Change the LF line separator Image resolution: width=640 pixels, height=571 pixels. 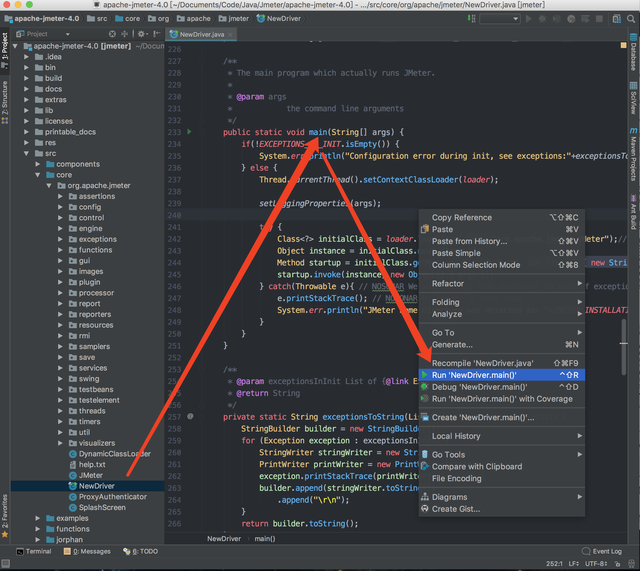click(x=574, y=564)
